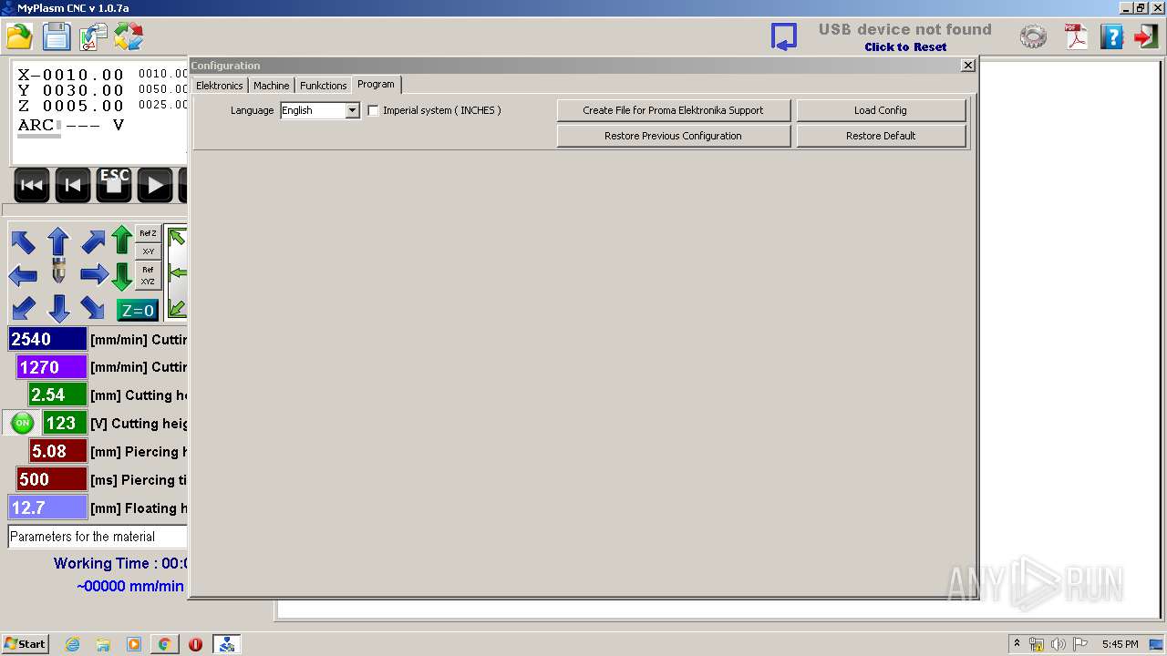Open the Windows Start menu
The image size is (1167, 656).
pos(26,643)
